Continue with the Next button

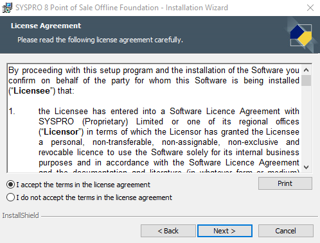pyautogui.click(x=224, y=231)
